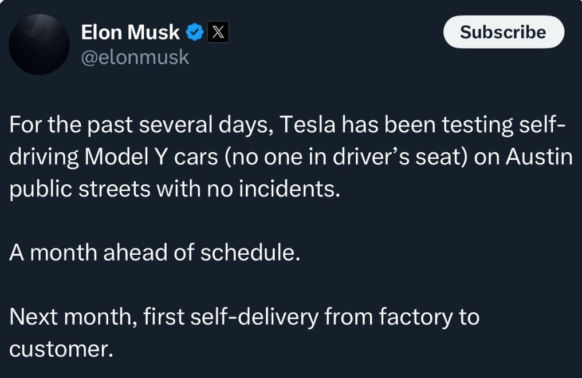Click the word "factory" in the last paragraph
Image resolution: width=582 pixels, height=378 pixels.
click(416, 317)
